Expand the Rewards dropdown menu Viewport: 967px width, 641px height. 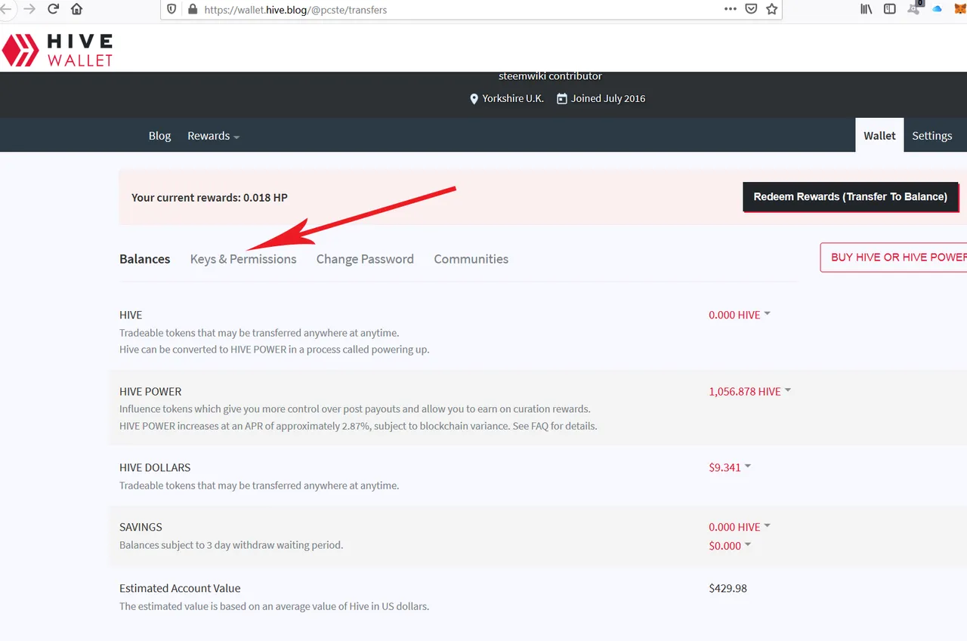click(x=214, y=136)
